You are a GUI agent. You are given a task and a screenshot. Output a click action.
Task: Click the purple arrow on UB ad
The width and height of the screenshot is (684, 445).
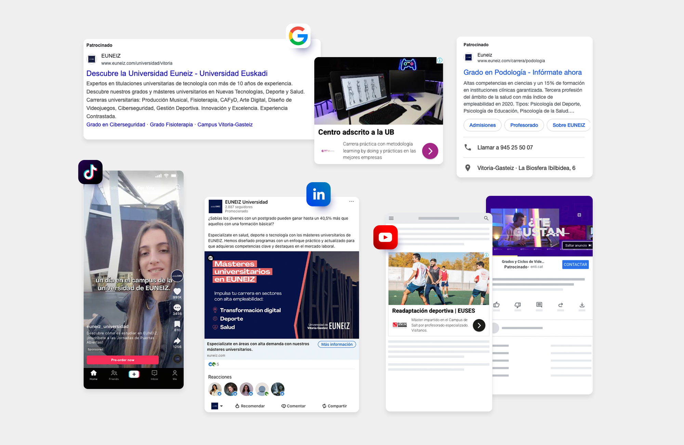coord(430,151)
